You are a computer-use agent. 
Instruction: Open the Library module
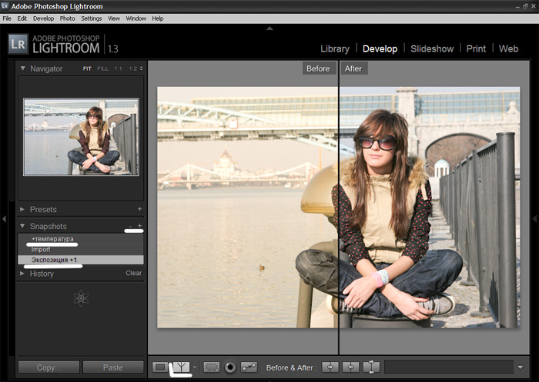coord(334,48)
